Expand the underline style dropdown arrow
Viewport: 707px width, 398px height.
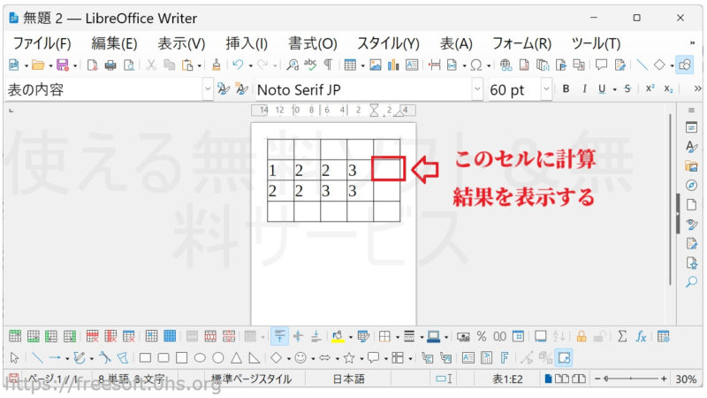click(614, 89)
